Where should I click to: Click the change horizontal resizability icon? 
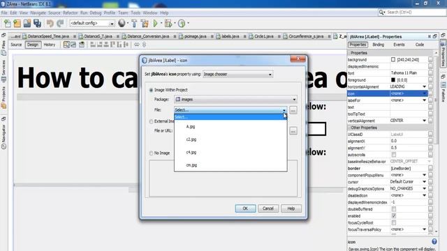click(x=137, y=45)
